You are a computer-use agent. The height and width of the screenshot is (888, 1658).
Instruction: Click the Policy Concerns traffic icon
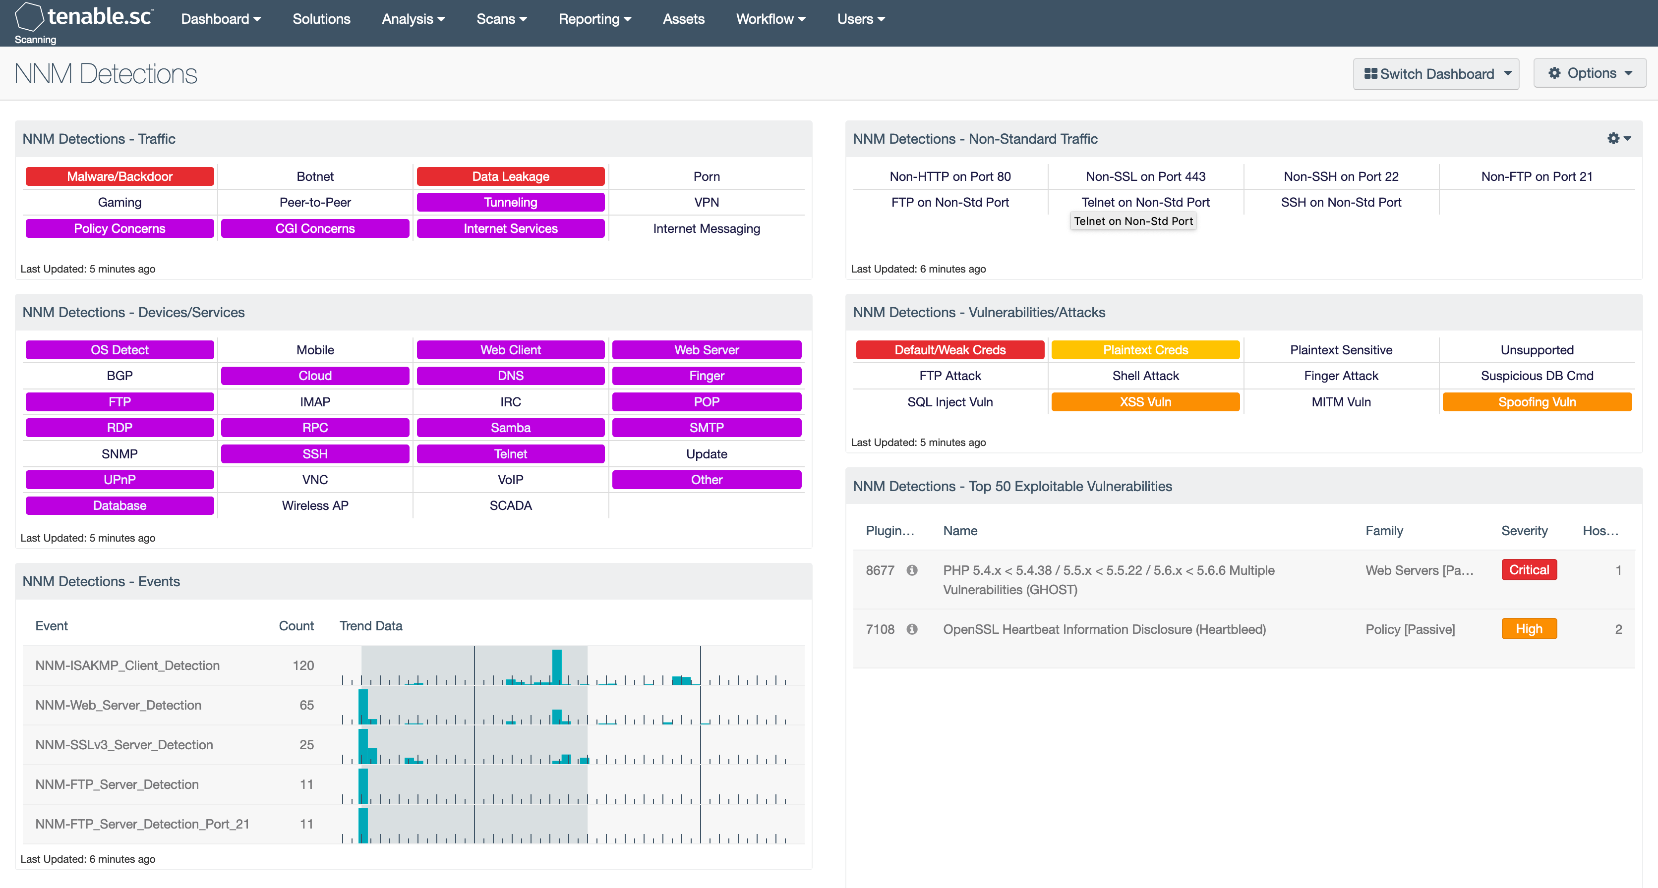tap(119, 229)
